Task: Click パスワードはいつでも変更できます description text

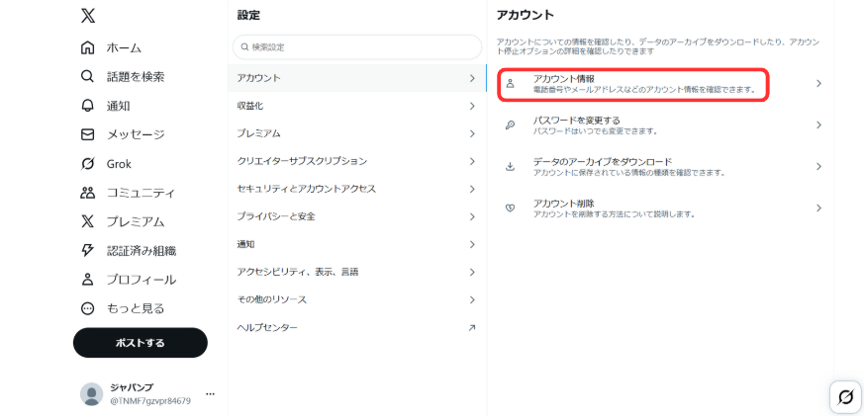Action: [x=595, y=131]
